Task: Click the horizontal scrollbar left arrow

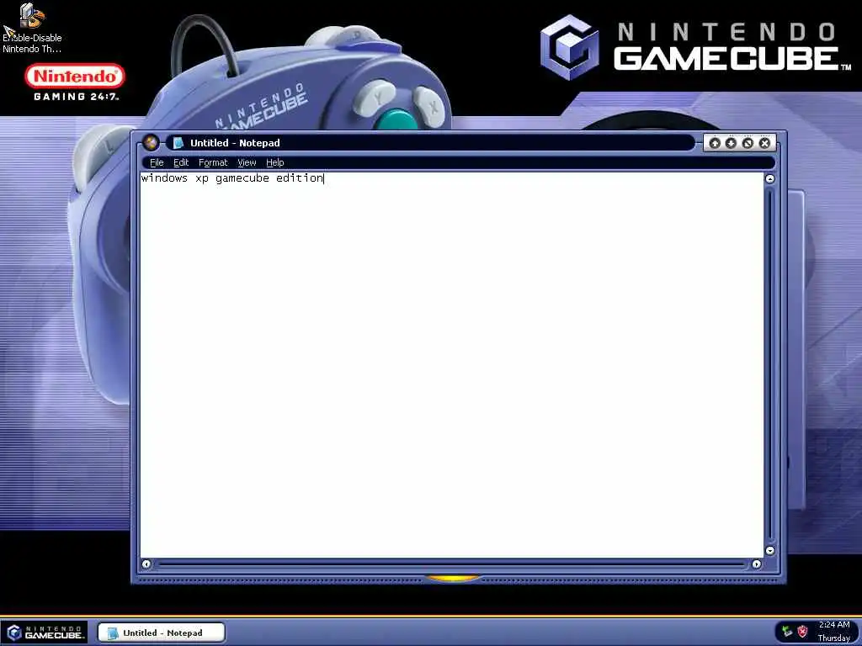Action: click(146, 564)
